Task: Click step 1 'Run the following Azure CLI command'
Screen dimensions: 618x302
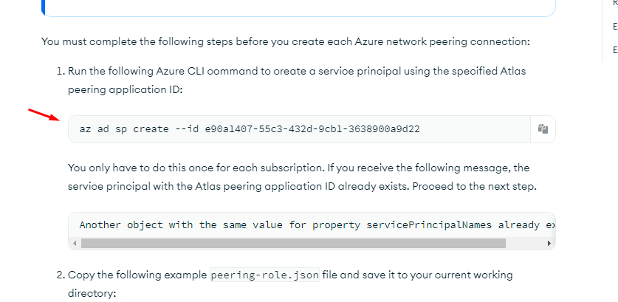Action: pyautogui.click(x=295, y=72)
